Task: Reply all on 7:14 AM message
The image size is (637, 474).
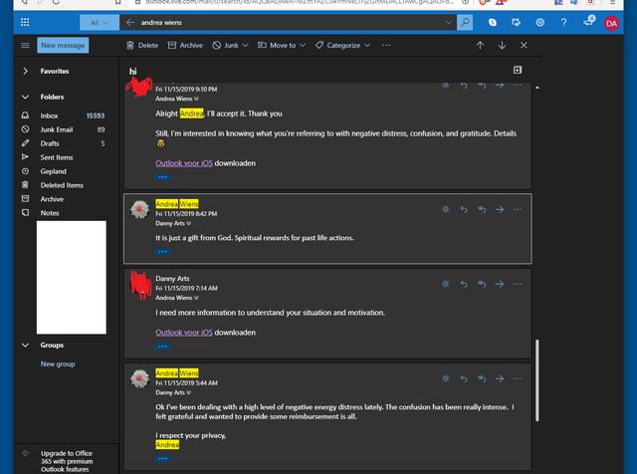Action: click(x=482, y=284)
